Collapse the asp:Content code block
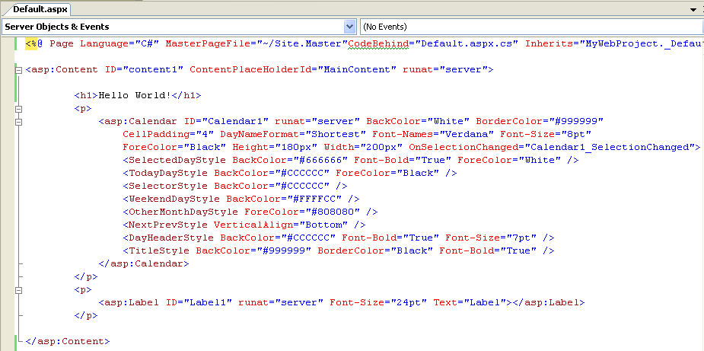This screenshot has width=704, height=351. pos(18,70)
